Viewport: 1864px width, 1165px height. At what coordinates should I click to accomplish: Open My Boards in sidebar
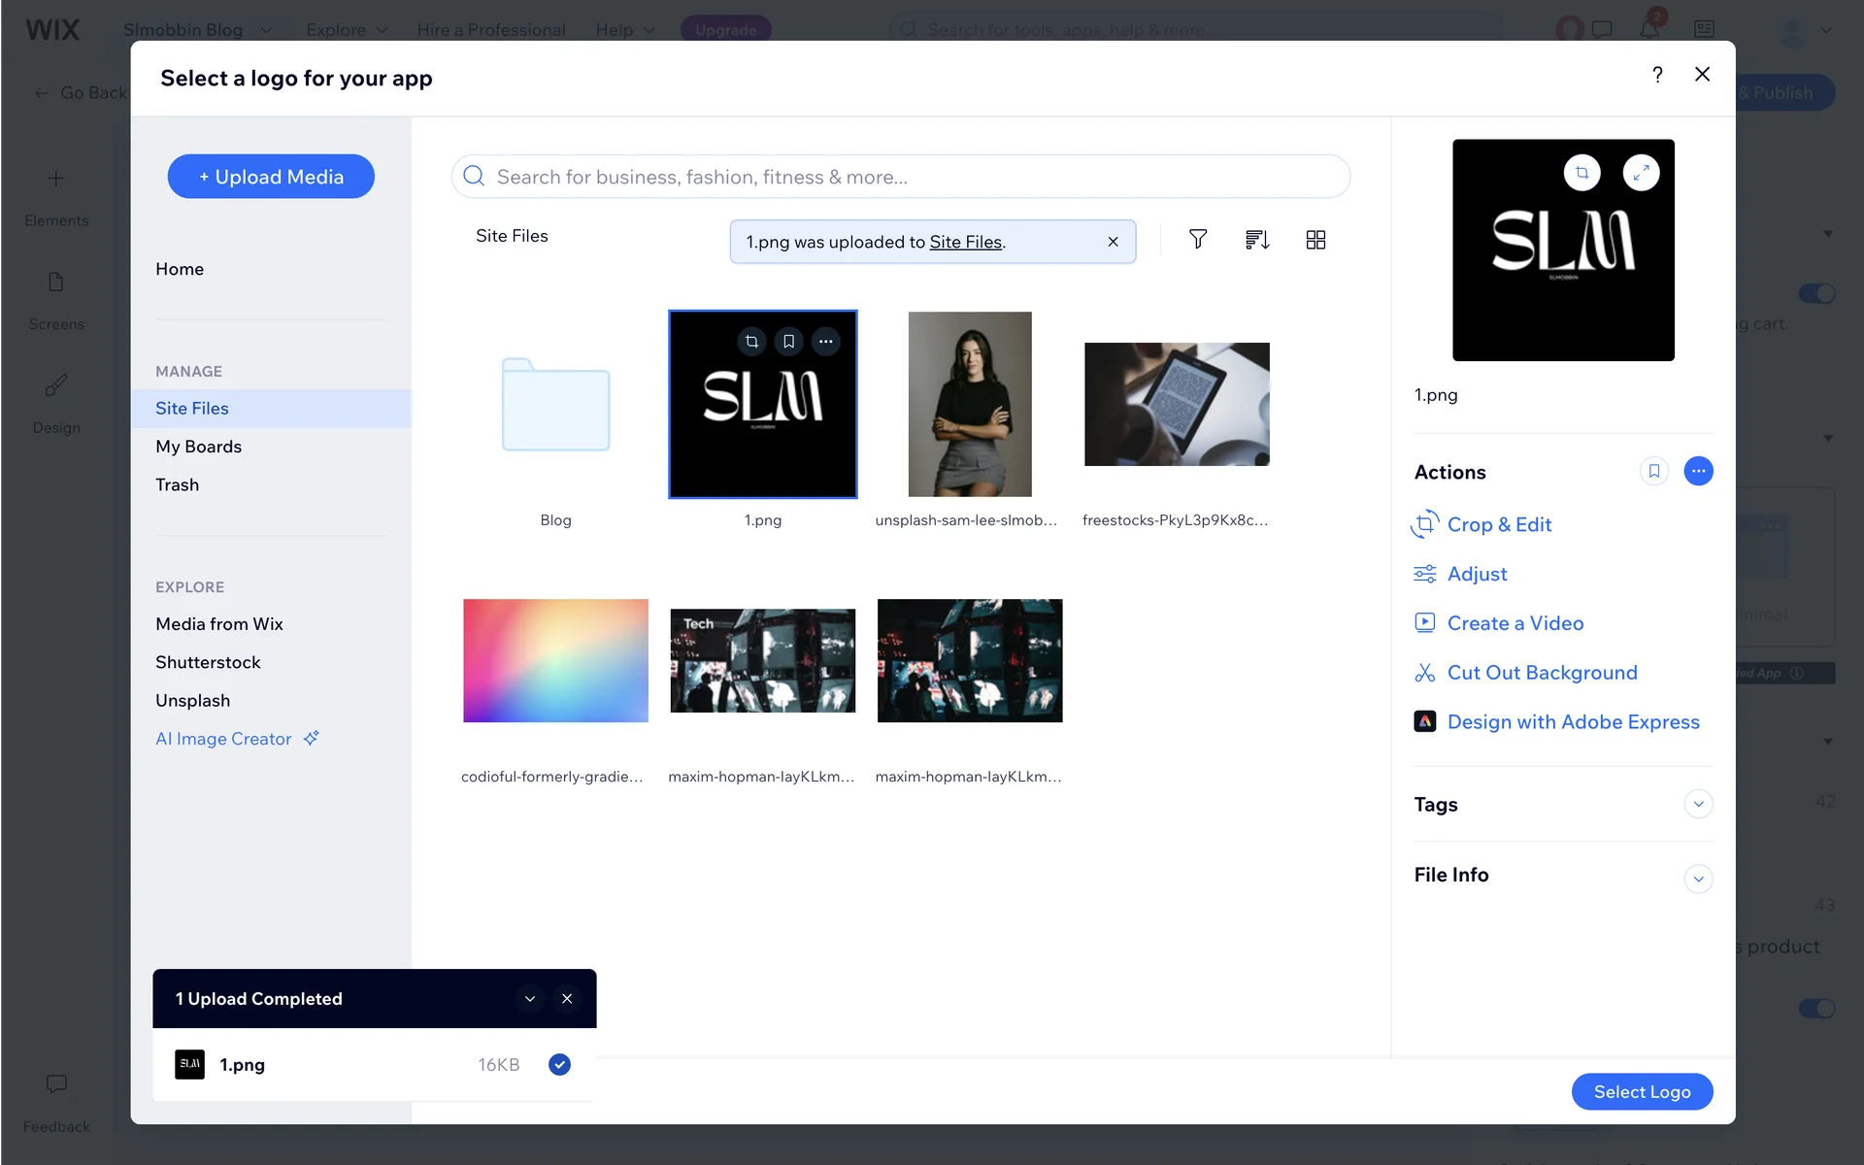[198, 447]
